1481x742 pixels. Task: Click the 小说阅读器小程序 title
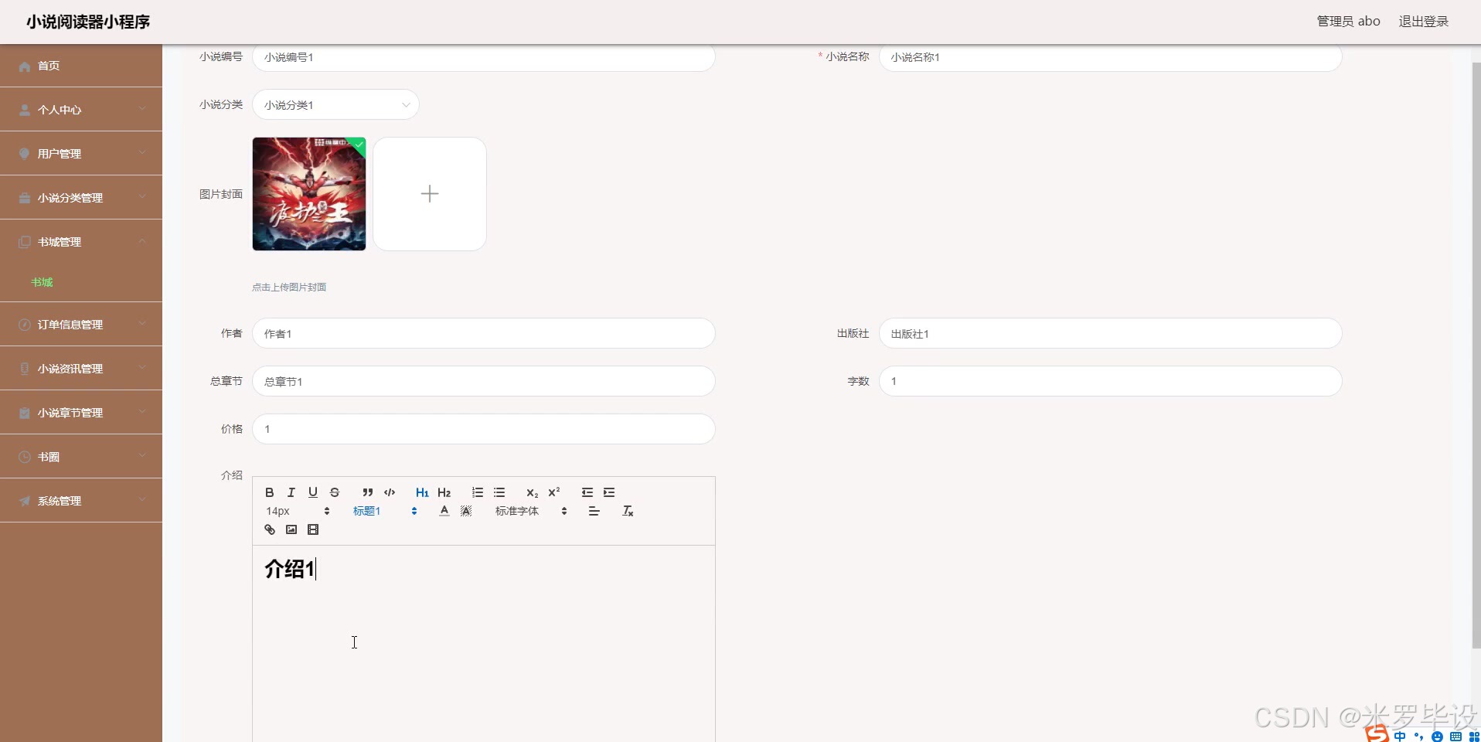point(88,22)
